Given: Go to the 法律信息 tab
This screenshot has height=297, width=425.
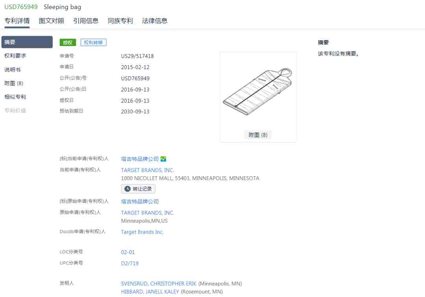Looking at the screenshot, I should 155,21.
